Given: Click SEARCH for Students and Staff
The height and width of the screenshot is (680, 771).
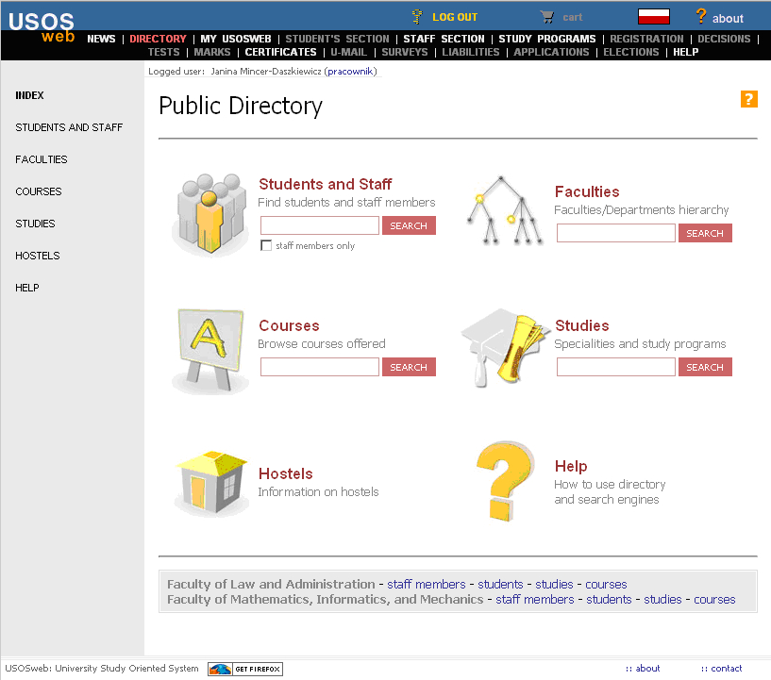Looking at the screenshot, I should coord(409,225).
